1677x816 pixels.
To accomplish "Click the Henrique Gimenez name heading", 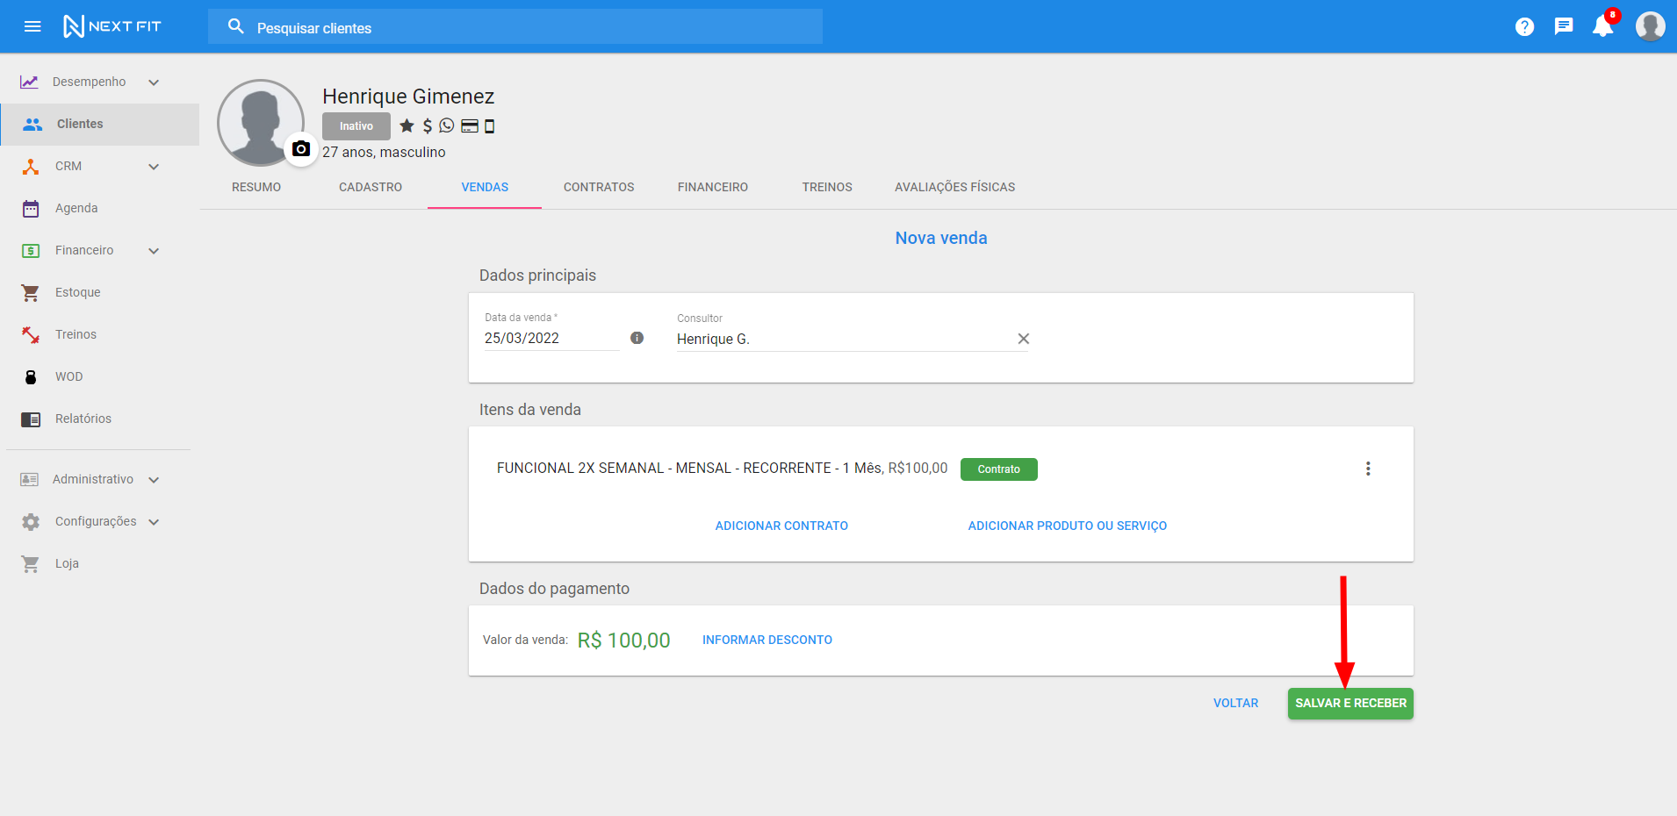I will [x=408, y=97].
